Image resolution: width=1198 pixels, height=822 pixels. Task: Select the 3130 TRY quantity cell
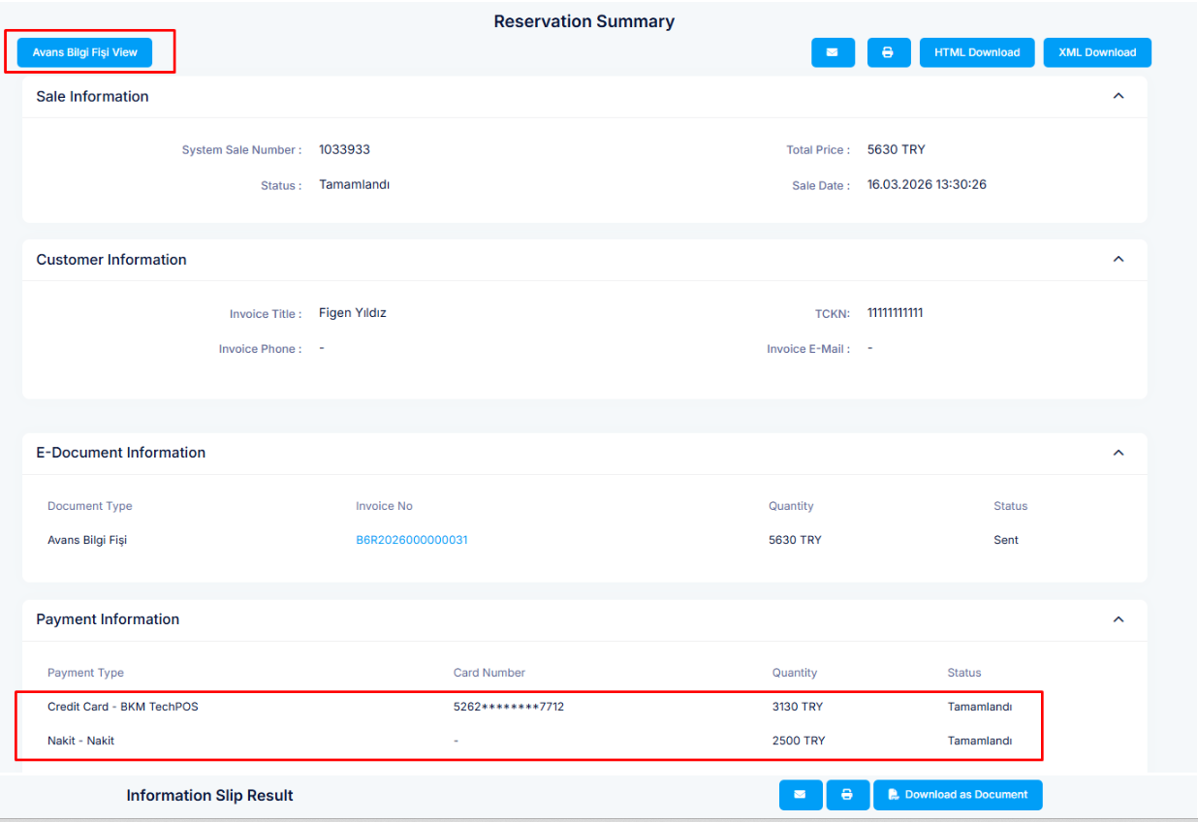click(798, 707)
